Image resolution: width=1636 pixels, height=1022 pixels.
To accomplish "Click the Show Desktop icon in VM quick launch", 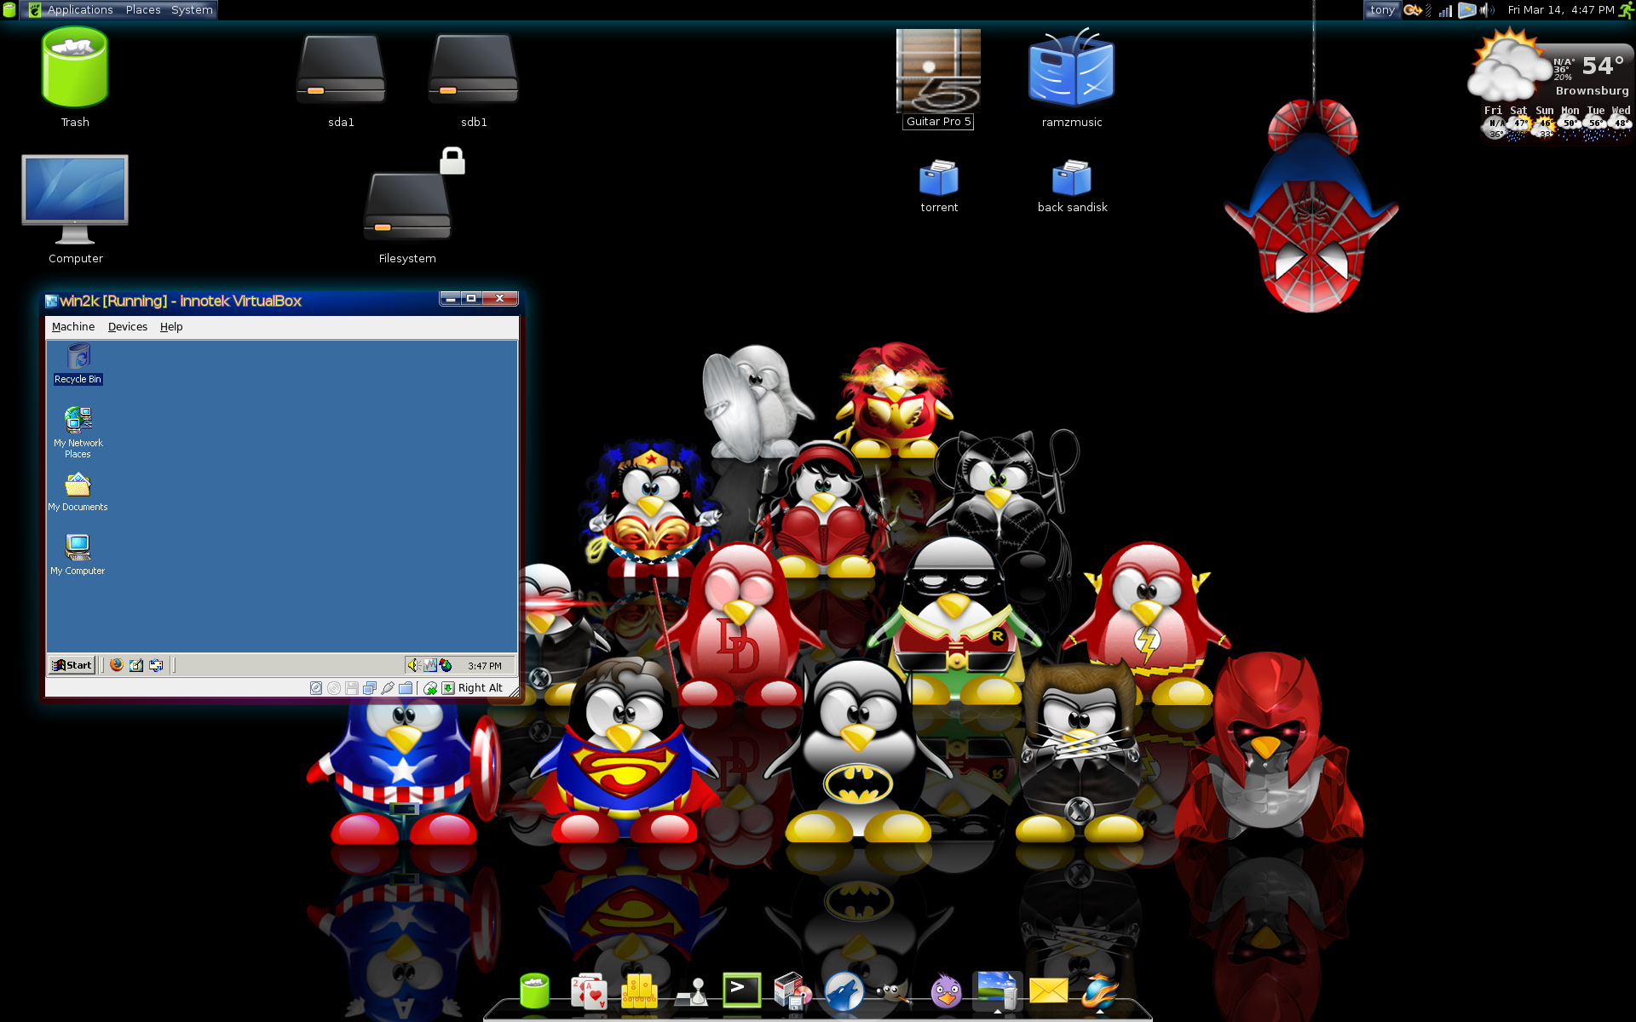I will (x=156, y=665).
